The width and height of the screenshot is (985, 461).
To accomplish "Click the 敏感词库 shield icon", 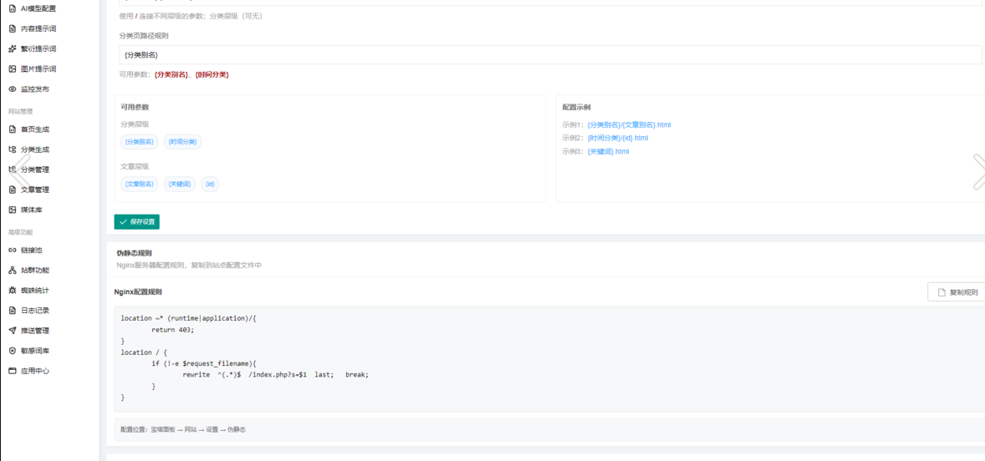I will click(x=13, y=351).
